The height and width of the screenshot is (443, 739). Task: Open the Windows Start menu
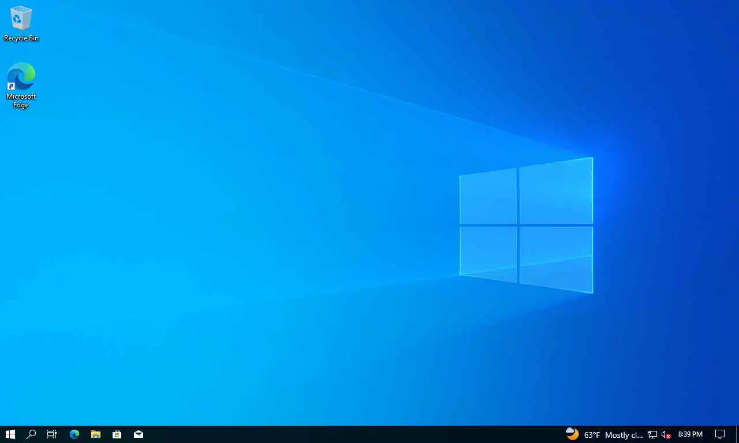(10, 434)
